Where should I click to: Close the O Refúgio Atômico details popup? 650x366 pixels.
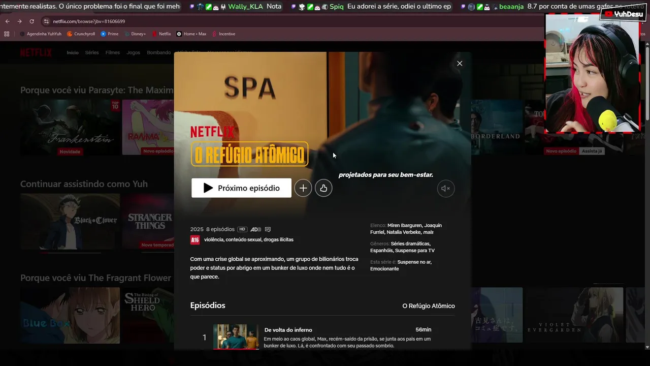460,64
